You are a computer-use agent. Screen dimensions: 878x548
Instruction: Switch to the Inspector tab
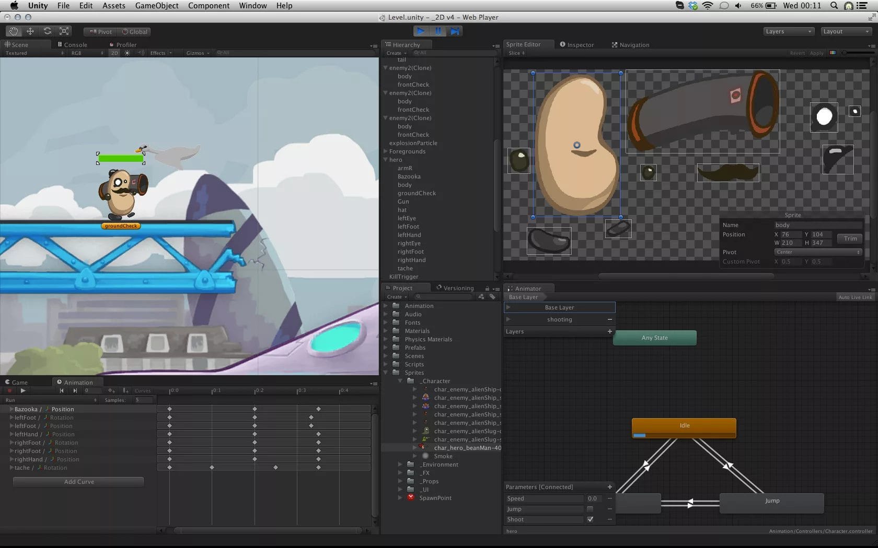pos(577,44)
